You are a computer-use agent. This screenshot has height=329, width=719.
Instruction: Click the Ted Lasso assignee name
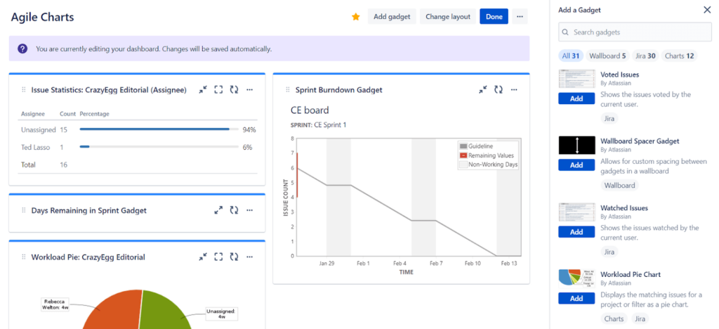pos(35,148)
